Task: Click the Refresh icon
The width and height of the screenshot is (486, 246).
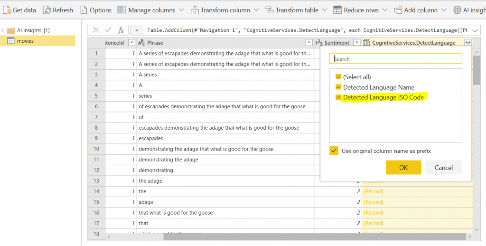Action: (47, 10)
